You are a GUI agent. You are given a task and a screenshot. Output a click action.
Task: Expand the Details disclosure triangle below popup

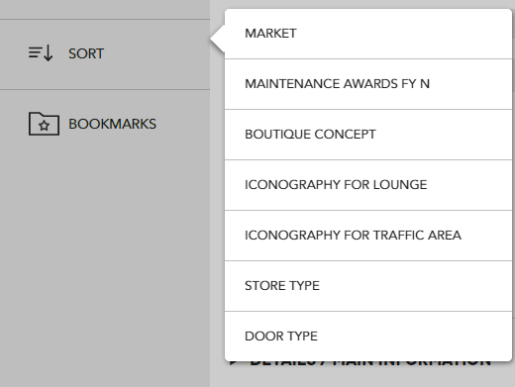234,362
